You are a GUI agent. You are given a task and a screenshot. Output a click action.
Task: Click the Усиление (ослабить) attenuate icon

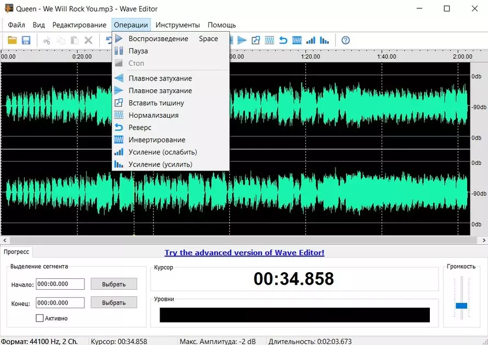coord(310,39)
